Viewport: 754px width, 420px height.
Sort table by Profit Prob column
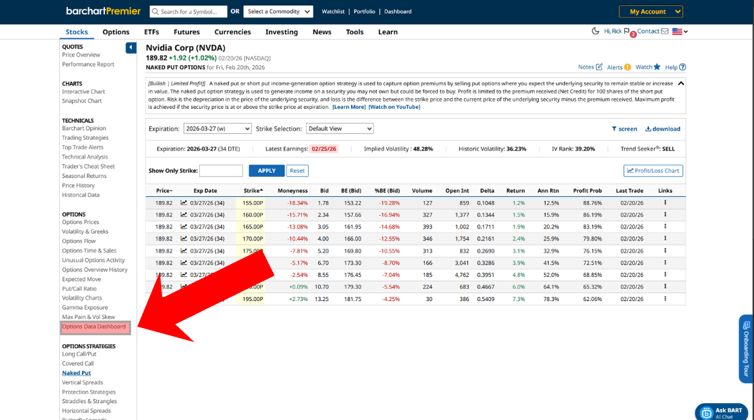(x=587, y=191)
